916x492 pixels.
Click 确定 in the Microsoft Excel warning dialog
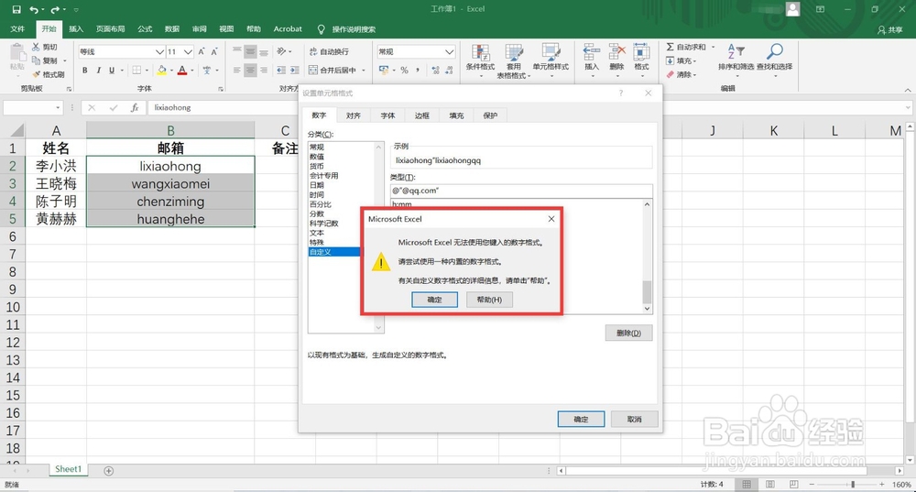pyautogui.click(x=434, y=300)
